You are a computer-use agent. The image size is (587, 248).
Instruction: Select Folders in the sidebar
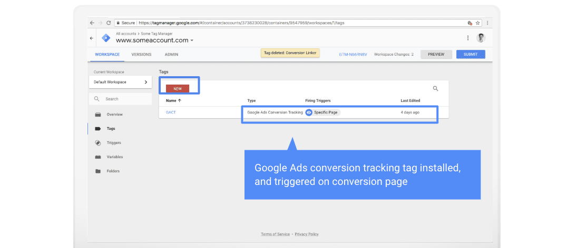(113, 171)
